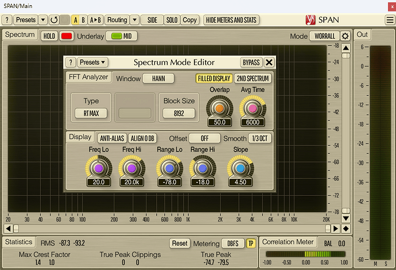Click the frequency scroll right arrow

tap(335, 228)
